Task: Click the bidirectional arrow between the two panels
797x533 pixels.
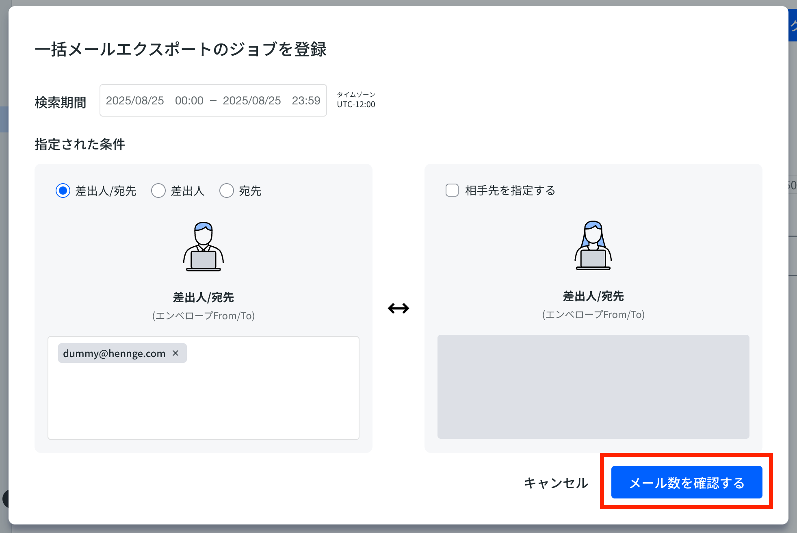Action: point(399,308)
